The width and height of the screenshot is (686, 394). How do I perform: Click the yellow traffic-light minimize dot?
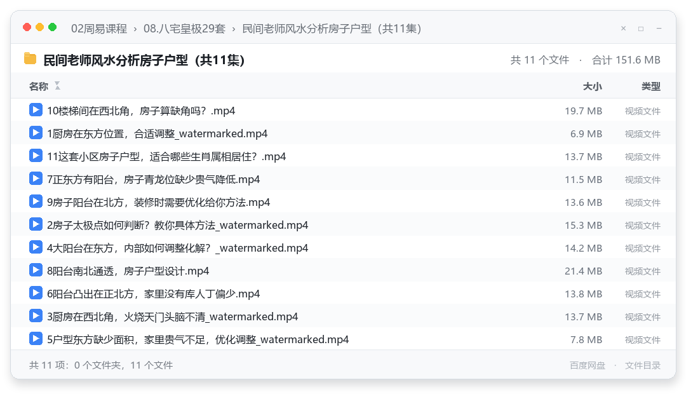coord(40,27)
